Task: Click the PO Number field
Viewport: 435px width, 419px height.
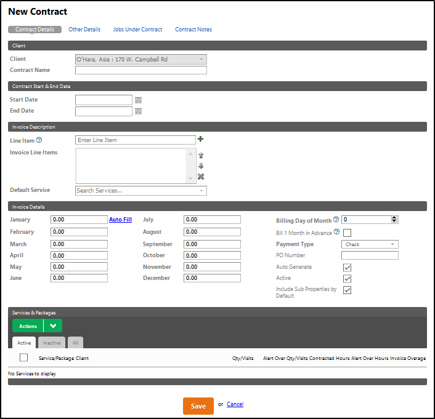Action: pyautogui.click(x=370, y=255)
